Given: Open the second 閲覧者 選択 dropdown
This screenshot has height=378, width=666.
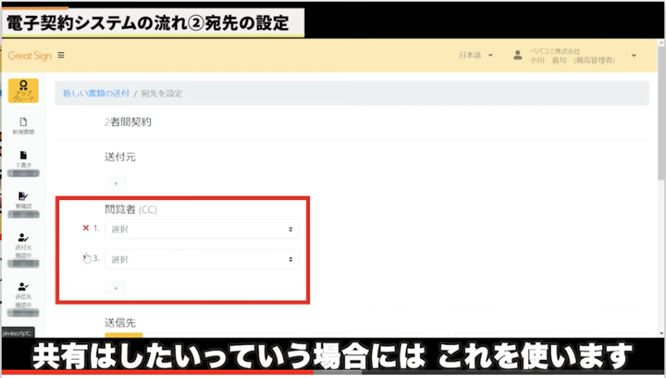Looking at the screenshot, I should click(202, 259).
